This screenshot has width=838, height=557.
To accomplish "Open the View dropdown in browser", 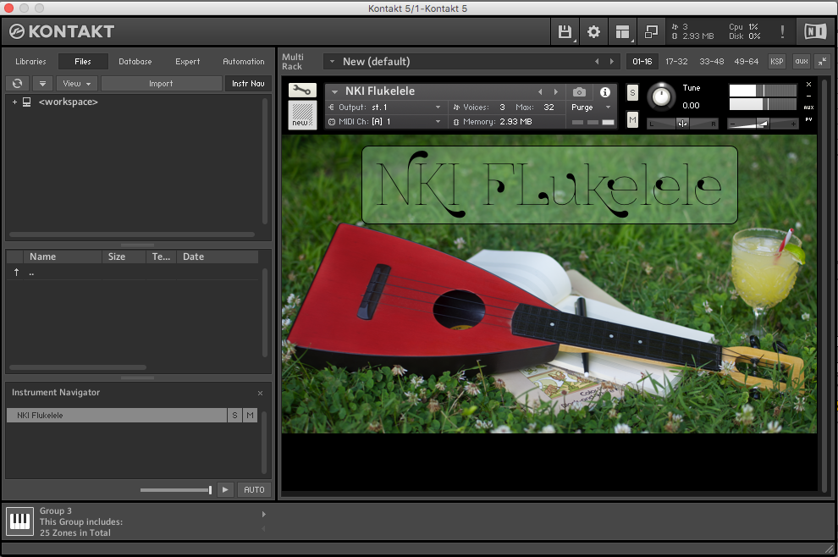I will point(77,84).
